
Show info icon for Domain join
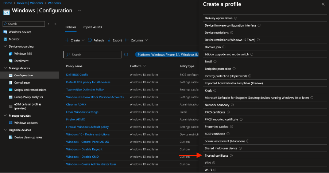pos(224,47)
